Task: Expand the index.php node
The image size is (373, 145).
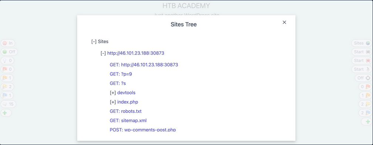Action: 113,102
